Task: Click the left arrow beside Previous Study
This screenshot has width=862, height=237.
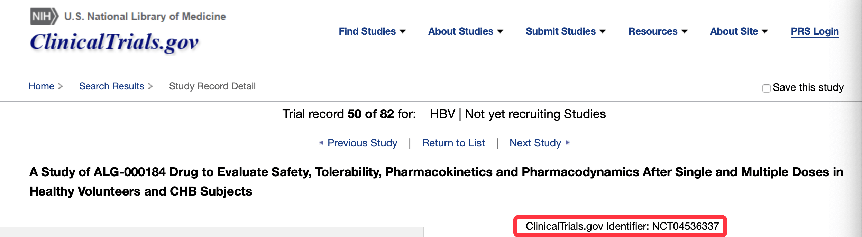Action: (x=321, y=142)
